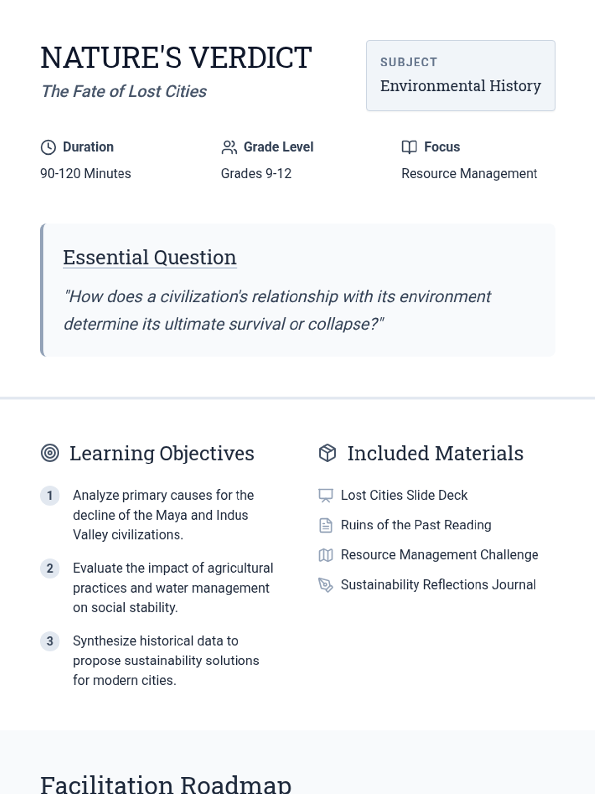Select the Resource Management Challenge material
This screenshot has width=595, height=794.
tap(439, 555)
